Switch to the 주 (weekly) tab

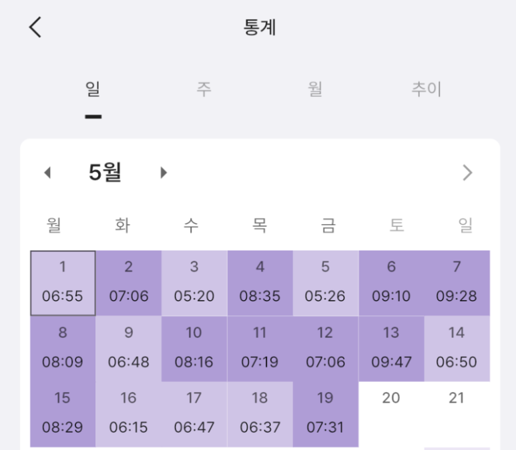[x=204, y=89]
